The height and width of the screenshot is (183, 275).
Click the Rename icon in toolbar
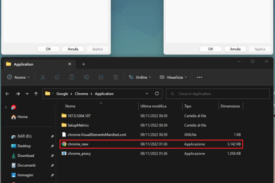click(86, 77)
